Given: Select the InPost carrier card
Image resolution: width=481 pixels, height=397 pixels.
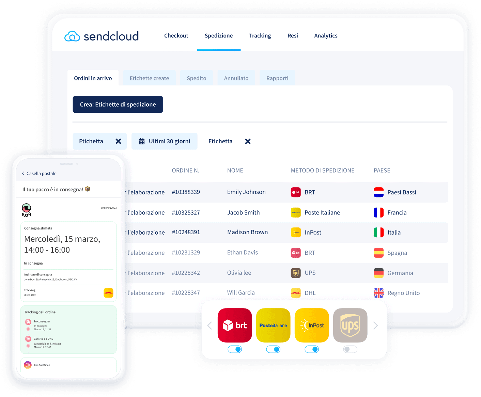Looking at the screenshot, I should (312, 325).
